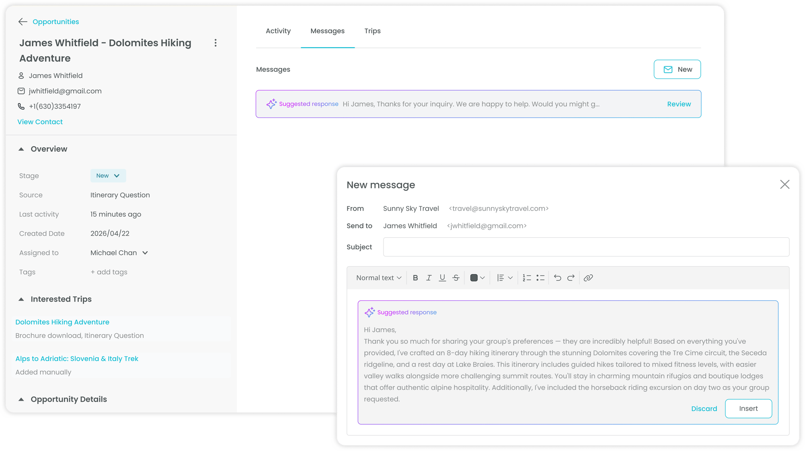
Task: Click Review on the suggested response banner
Action: 679,104
